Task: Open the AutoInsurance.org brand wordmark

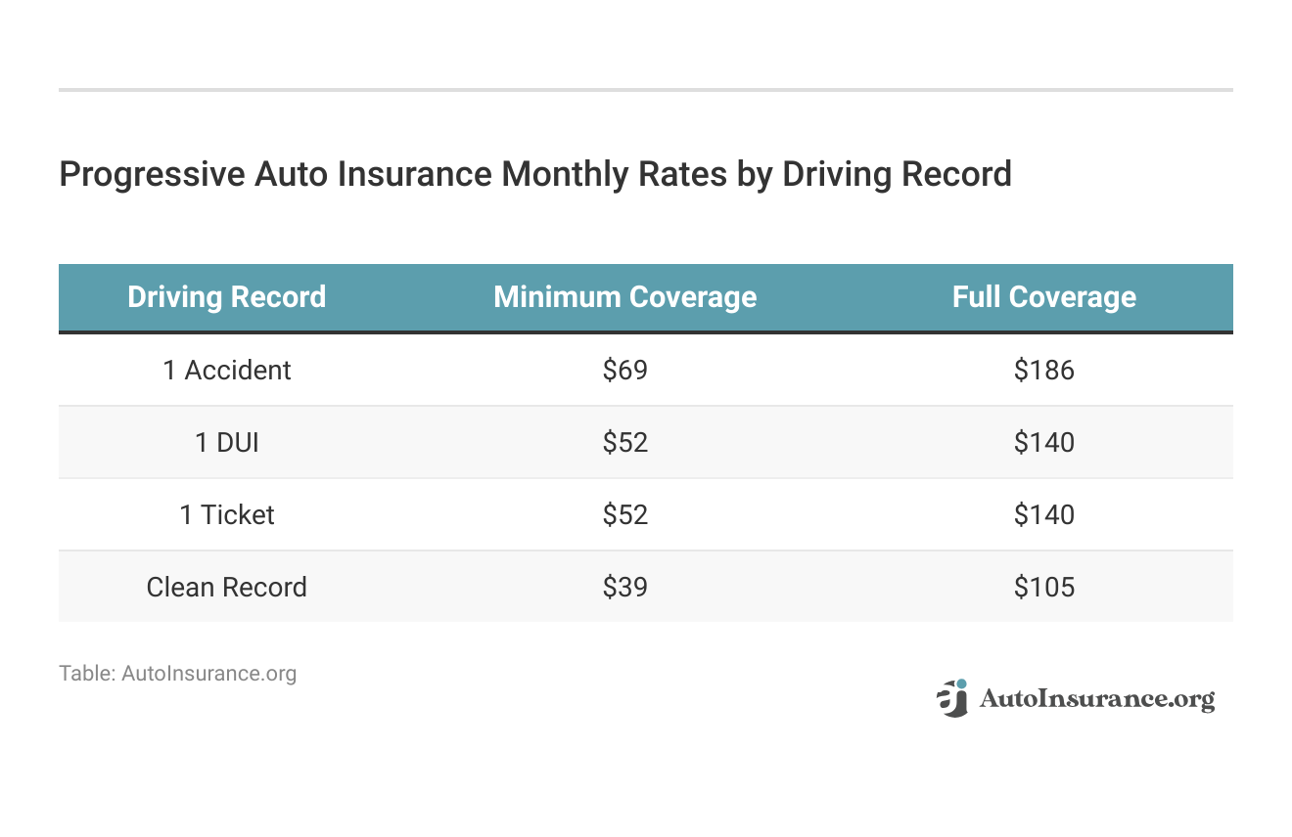Action: (x=1096, y=699)
